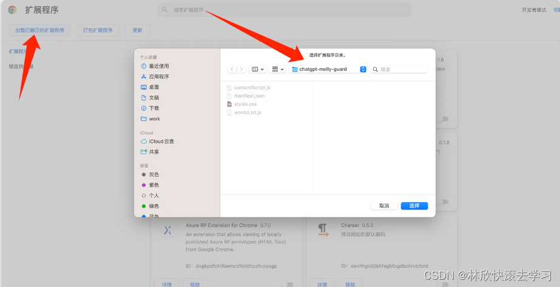Select the 紫色 tag

tap(150, 185)
